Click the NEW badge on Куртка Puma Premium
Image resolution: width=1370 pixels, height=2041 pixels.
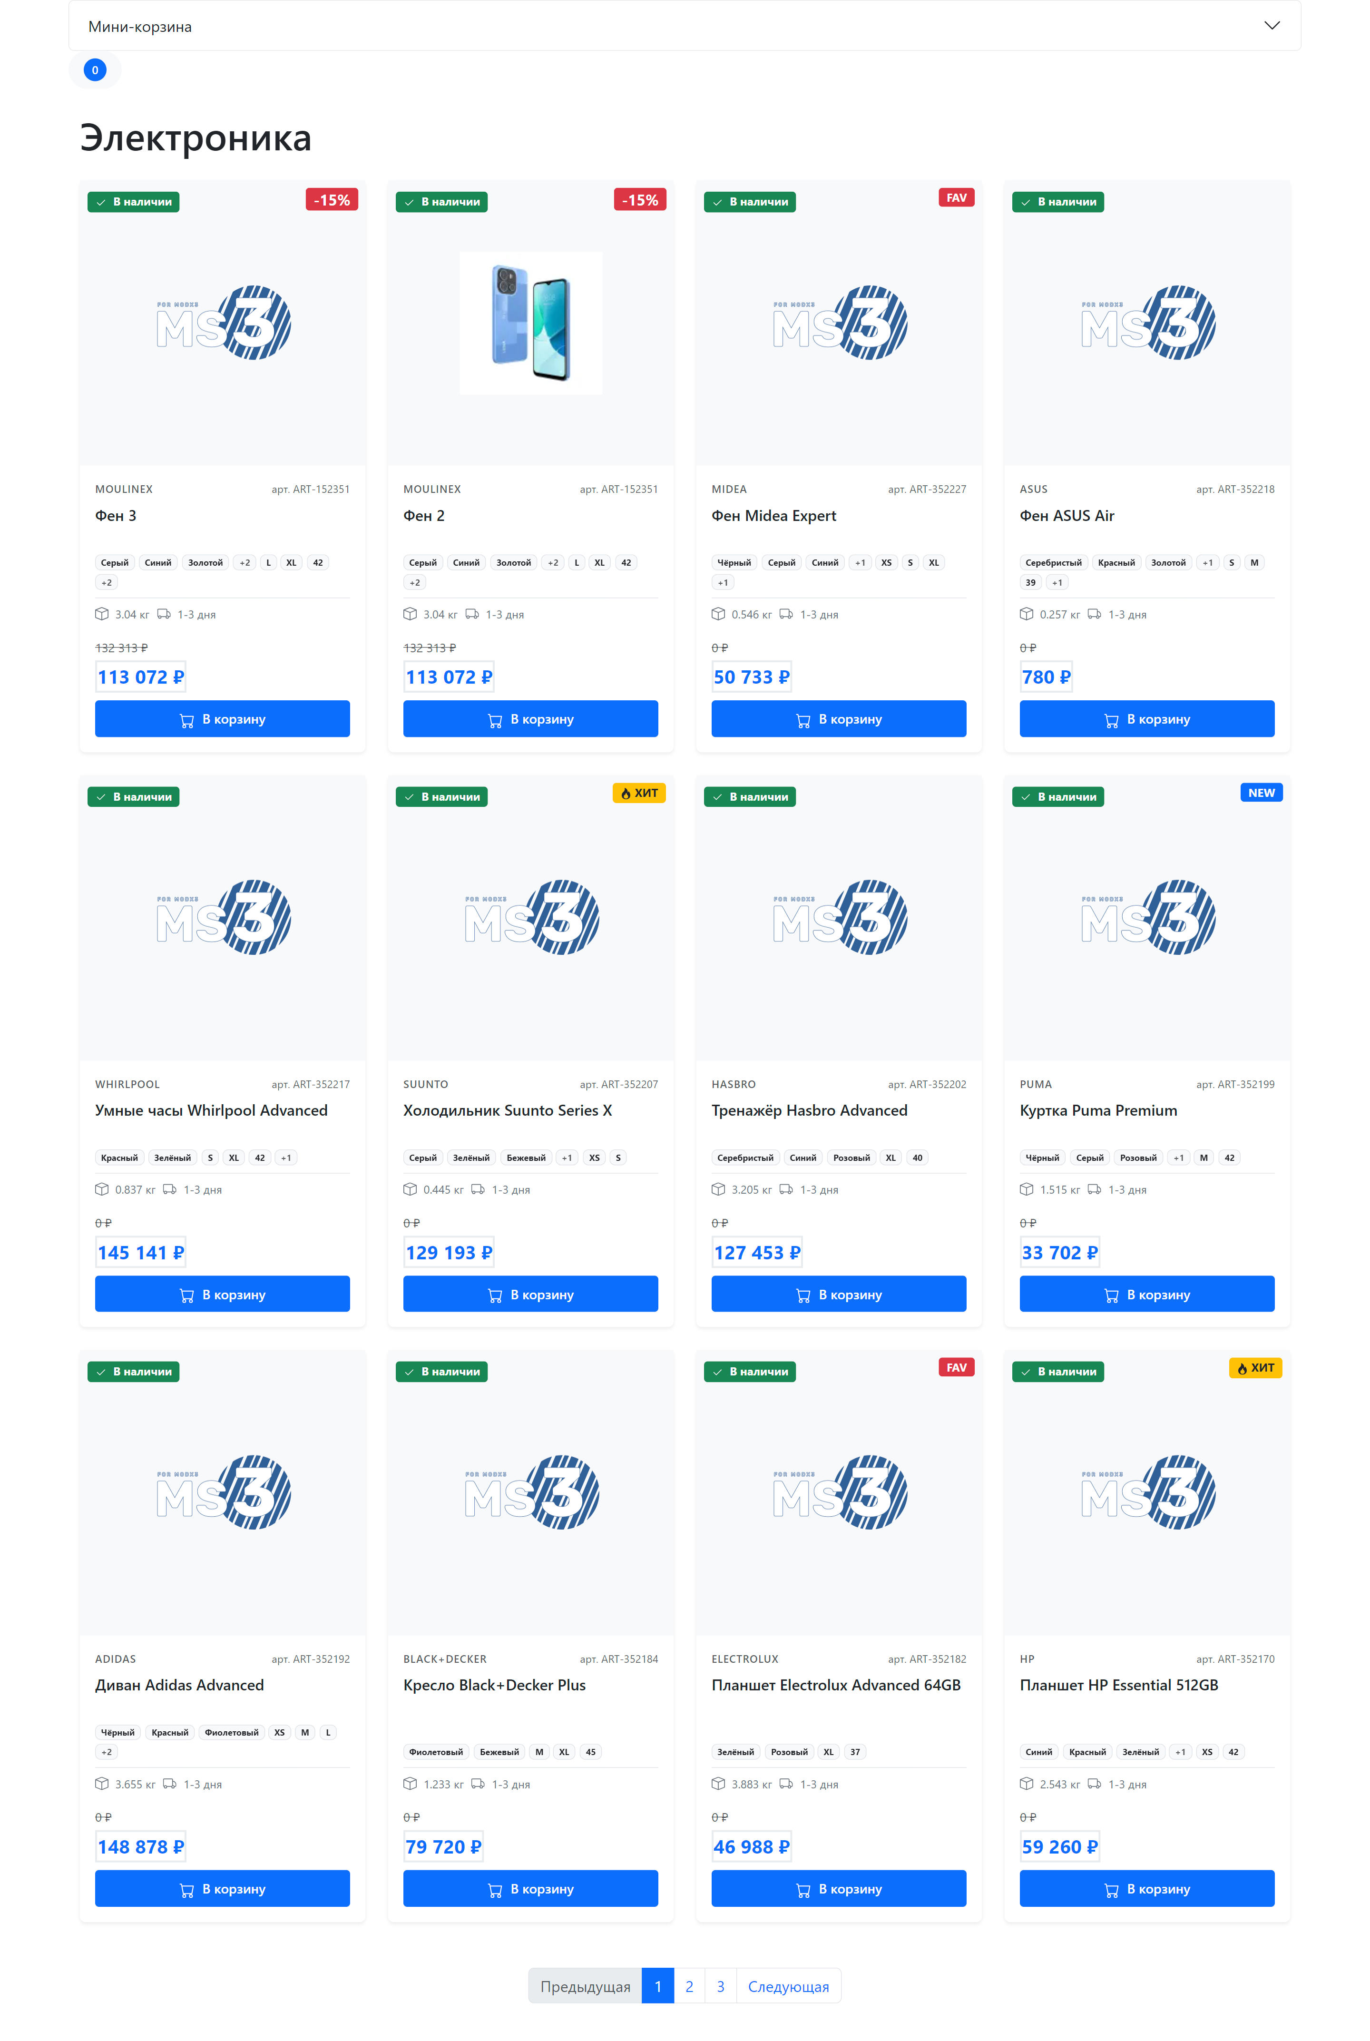coord(1261,793)
